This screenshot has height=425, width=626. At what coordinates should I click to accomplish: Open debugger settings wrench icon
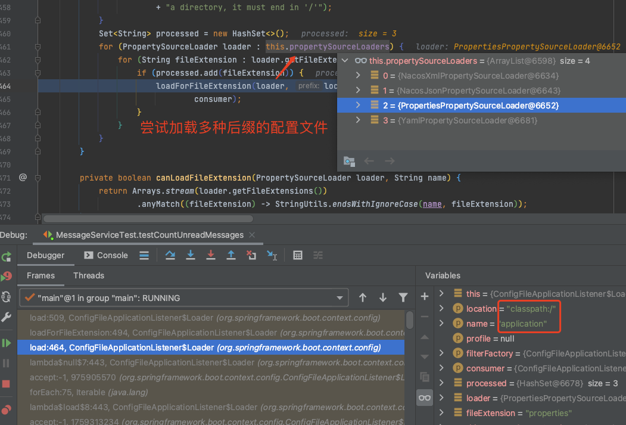(x=7, y=317)
